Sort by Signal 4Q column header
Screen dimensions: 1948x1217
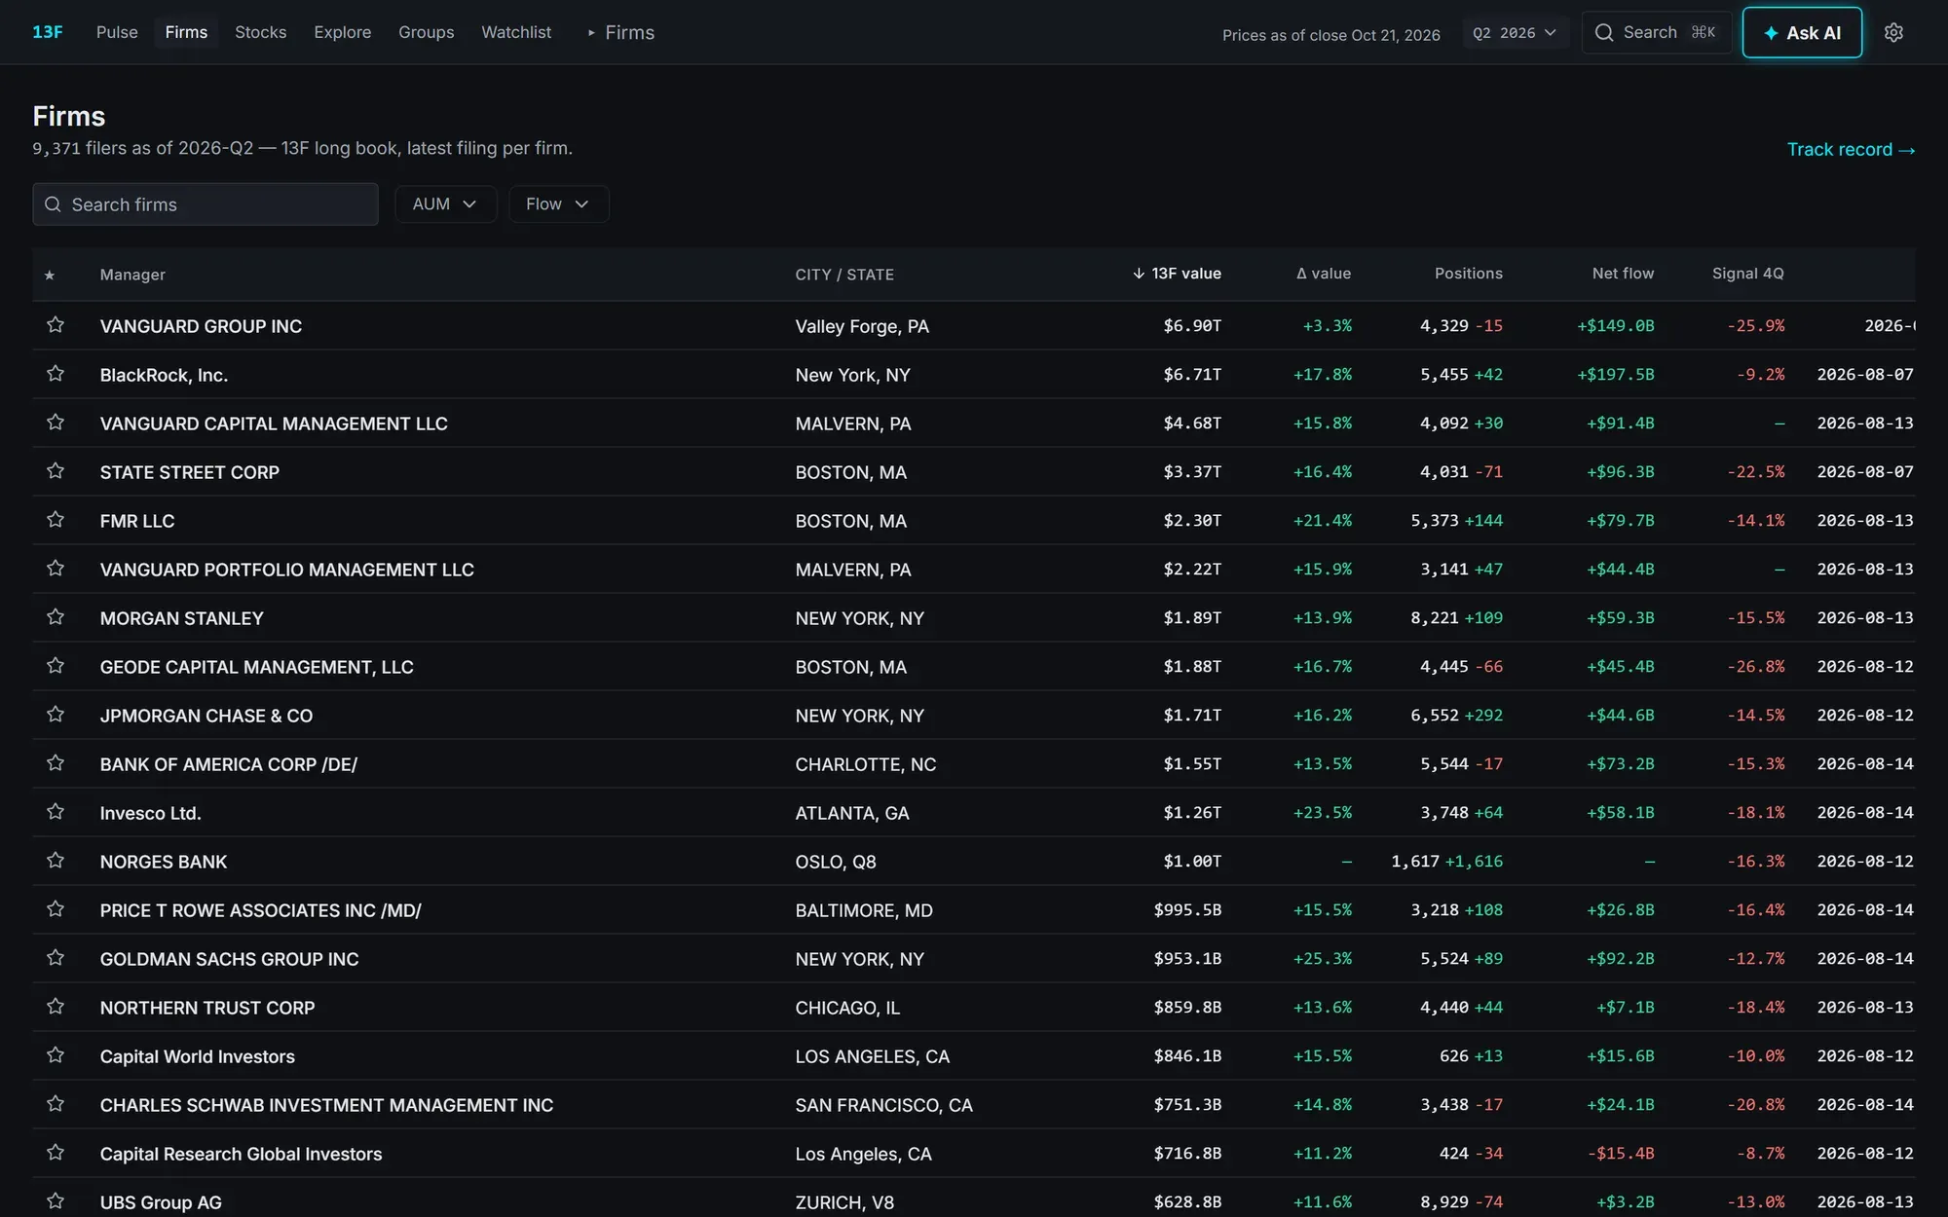1748,274
